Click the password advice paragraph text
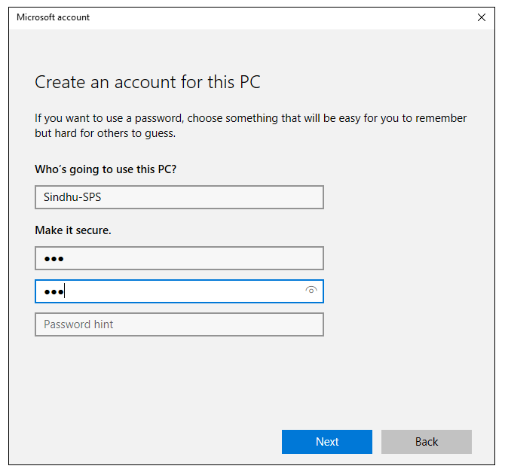The height and width of the screenshot is (475, 505). (250, 126)
